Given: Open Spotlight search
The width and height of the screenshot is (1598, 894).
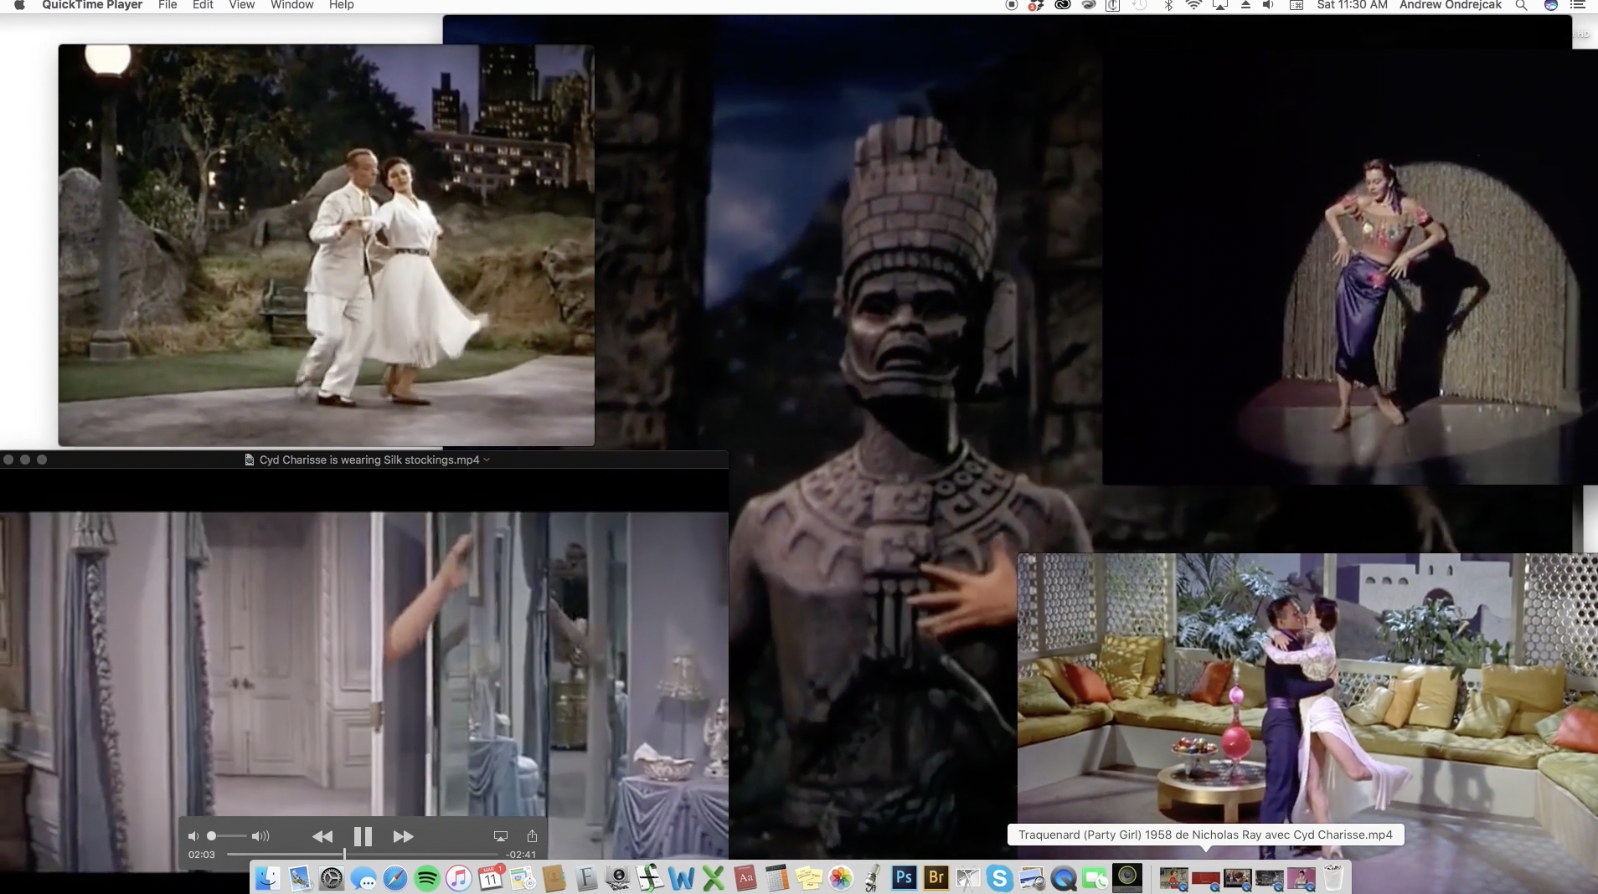Looking at the screenshot, I should click(x=1521, y=5).
